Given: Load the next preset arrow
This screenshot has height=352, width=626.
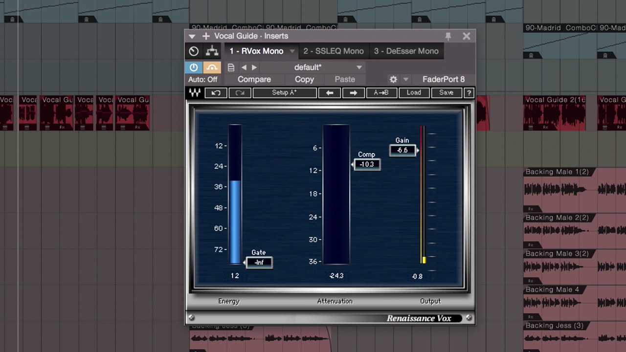Looking at the screenshot, I should pos(254,67).
